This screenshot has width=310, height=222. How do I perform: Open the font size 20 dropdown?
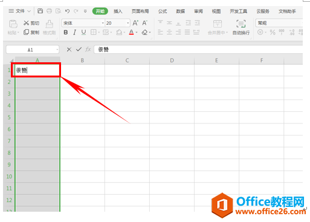point(128,23)
